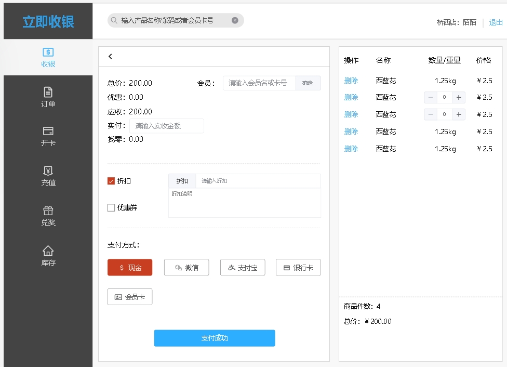This screenshot has width=507, height=367.
Task: Click quantity value in second 西蓝花 row
Action: coord(445,97)
